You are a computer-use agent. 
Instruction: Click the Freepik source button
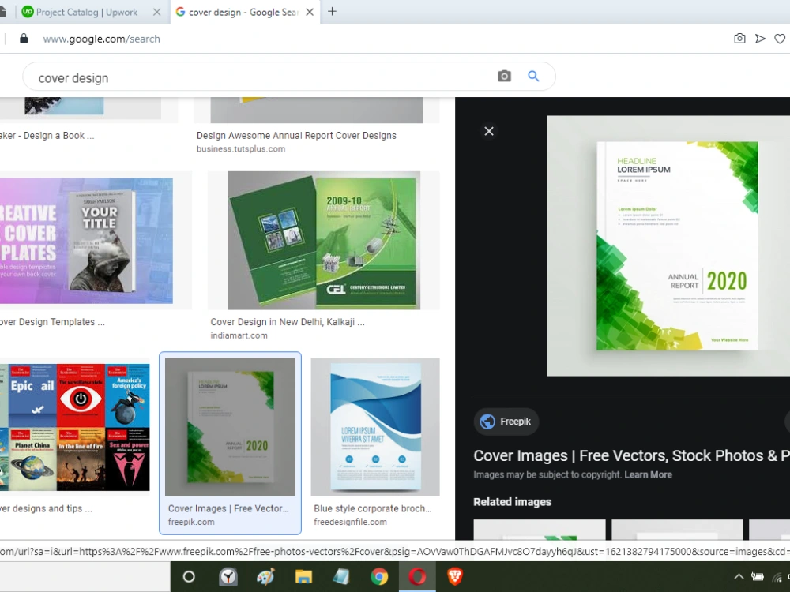(x=506, y=422)
